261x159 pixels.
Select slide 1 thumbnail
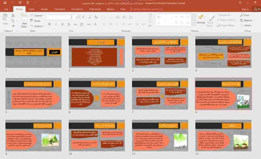33,52
